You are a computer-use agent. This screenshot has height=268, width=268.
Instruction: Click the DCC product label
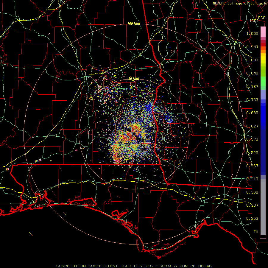tap(262, 18)
